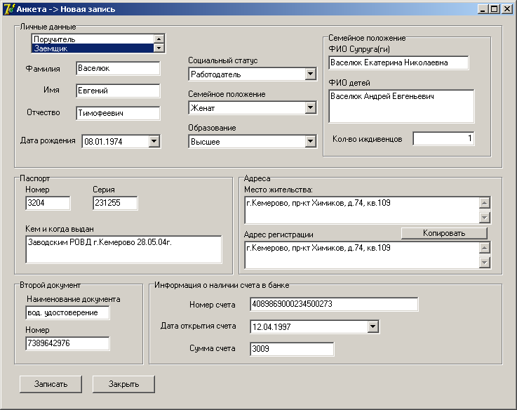The width and height of the screenshot is (517, 410).
Task: Select 'Поручитель' in the role list
Action: click(93, 39)
